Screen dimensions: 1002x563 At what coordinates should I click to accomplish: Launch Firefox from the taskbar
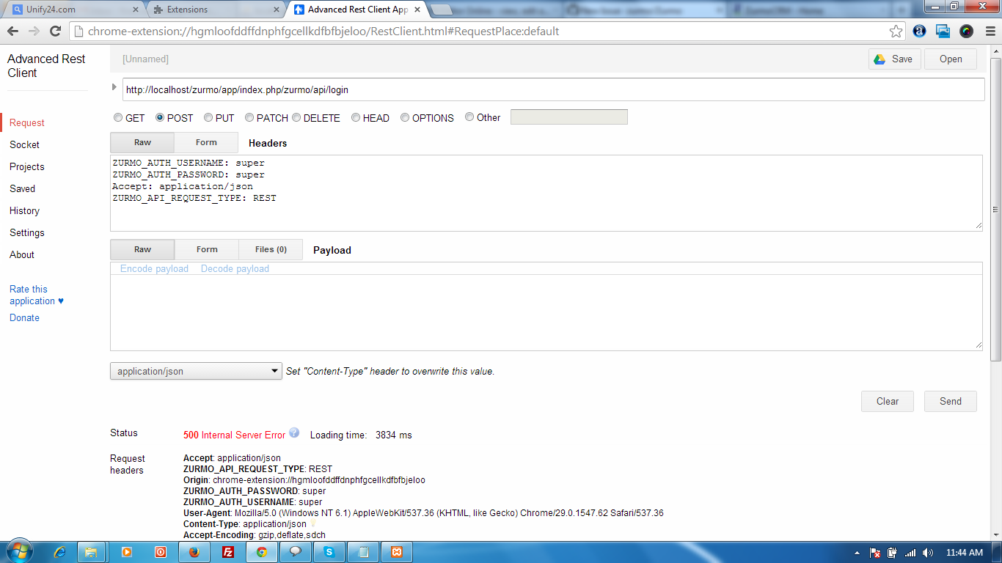coord(194,552)
